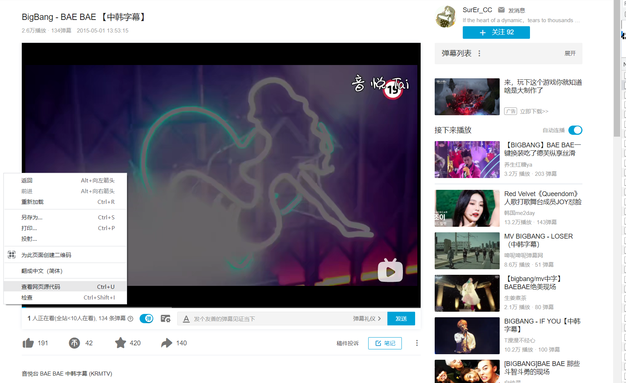This screenshot has width=626, height=383.
Task: Click upload date 2015-05-01 13:53:15
Action: click(103, 31)
